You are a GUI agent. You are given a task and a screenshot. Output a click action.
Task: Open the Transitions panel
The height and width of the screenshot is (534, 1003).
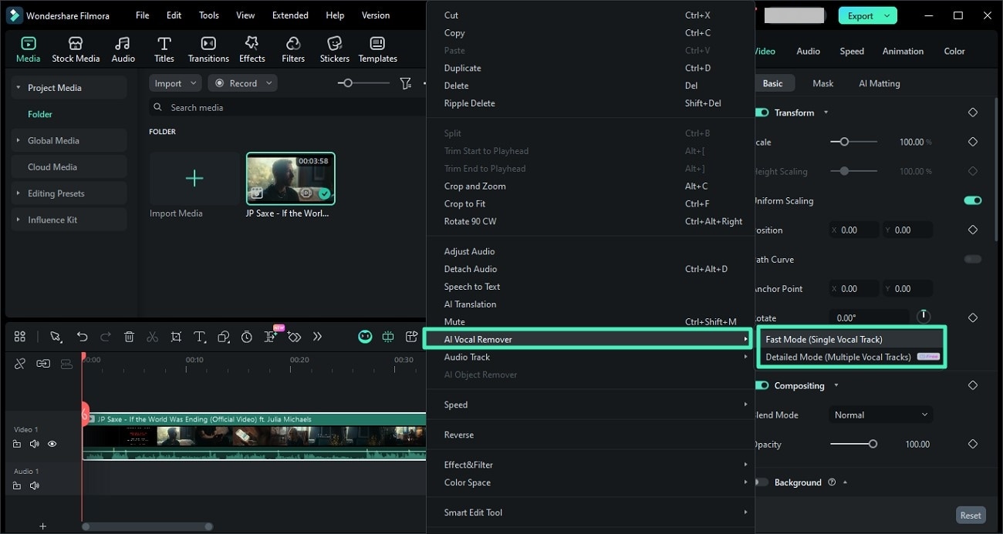click(x=208, y=48)
